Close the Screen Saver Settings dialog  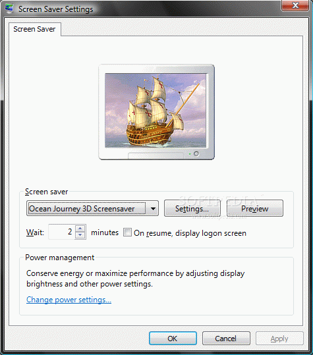295,5
